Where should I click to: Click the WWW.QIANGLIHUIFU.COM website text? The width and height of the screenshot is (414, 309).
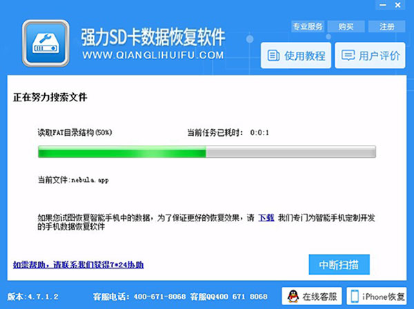(x=153, y=55)
